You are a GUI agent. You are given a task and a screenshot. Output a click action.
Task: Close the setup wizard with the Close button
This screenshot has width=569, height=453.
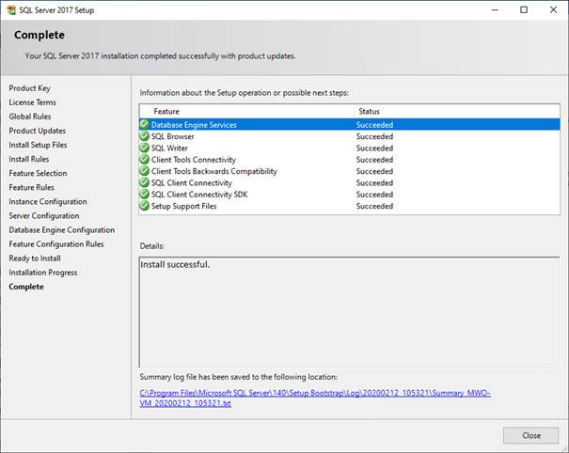pyautogui.click(x=530, y=435)
